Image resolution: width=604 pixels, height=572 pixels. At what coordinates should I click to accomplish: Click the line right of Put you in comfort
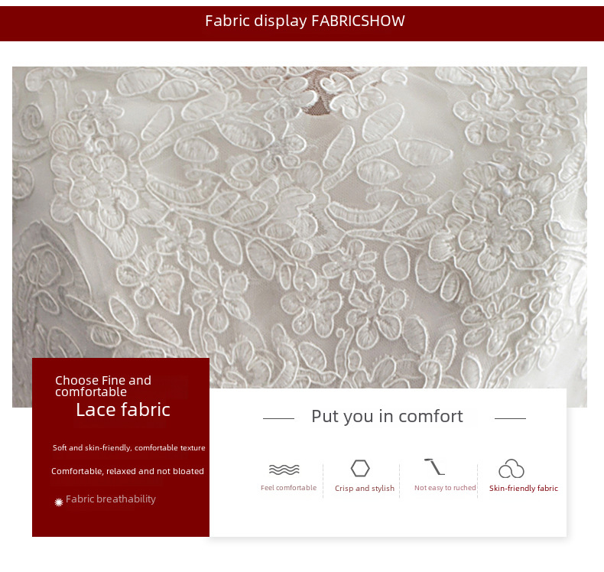click(x=510, y=418)
